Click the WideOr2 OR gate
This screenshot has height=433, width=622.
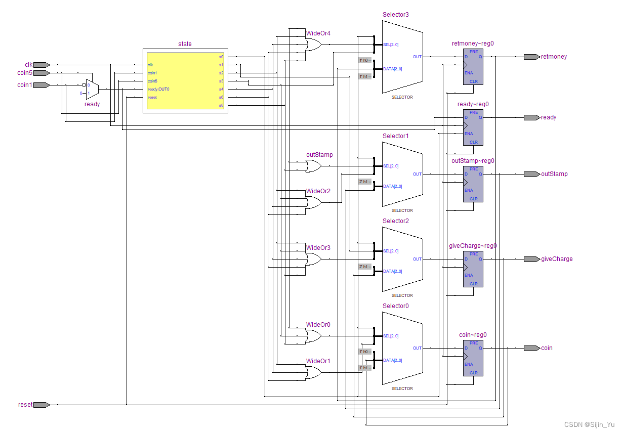point(313,202)
